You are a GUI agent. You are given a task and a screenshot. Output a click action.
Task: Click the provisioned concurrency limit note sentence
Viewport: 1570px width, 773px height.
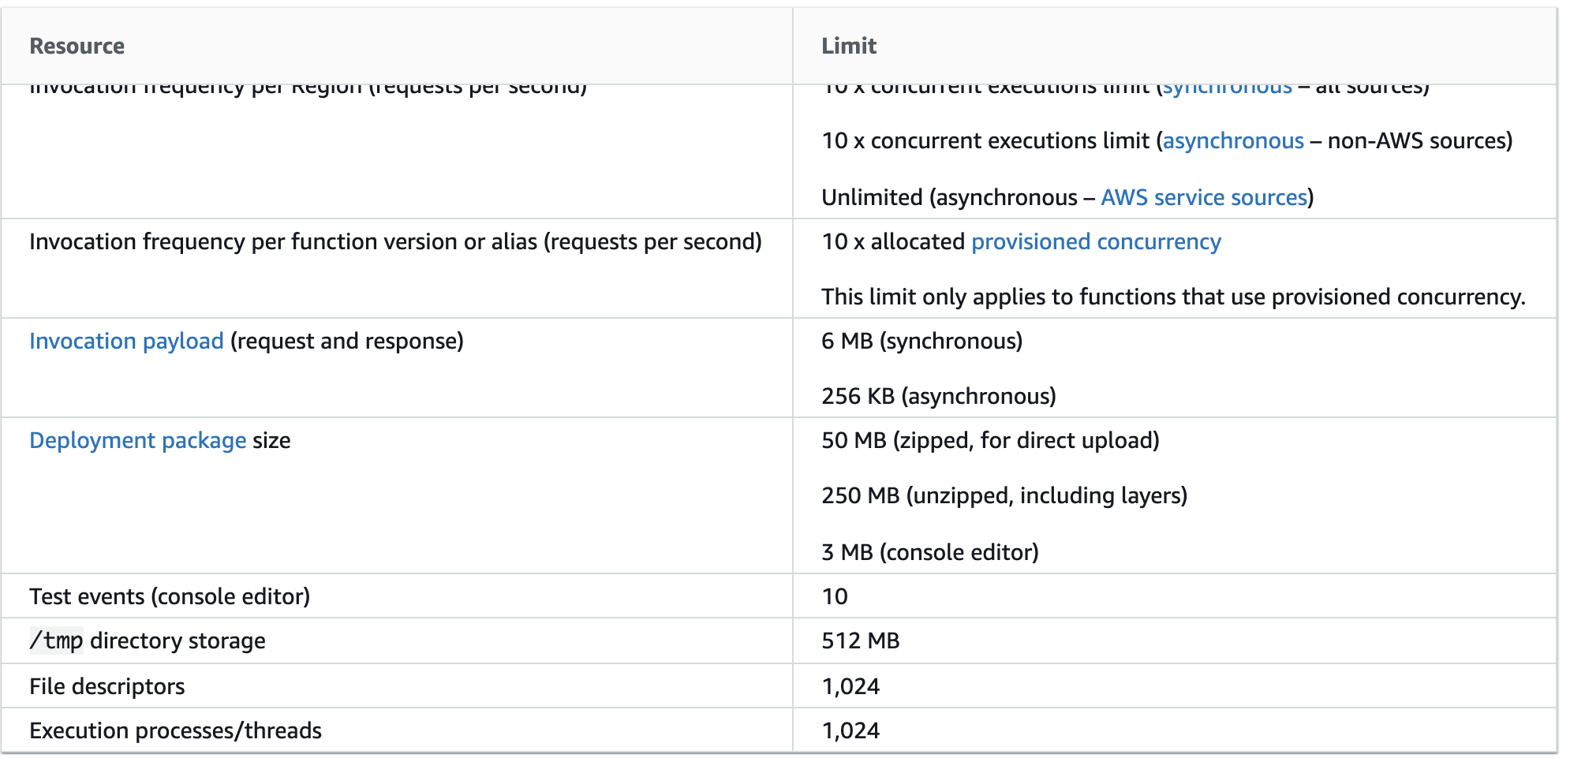pyautogui.click(x=1173, y=297)
